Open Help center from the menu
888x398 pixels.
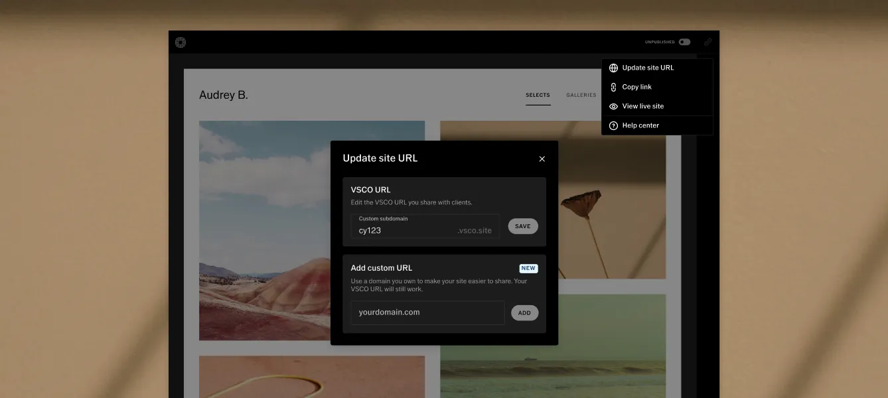[x=657, y=125]
